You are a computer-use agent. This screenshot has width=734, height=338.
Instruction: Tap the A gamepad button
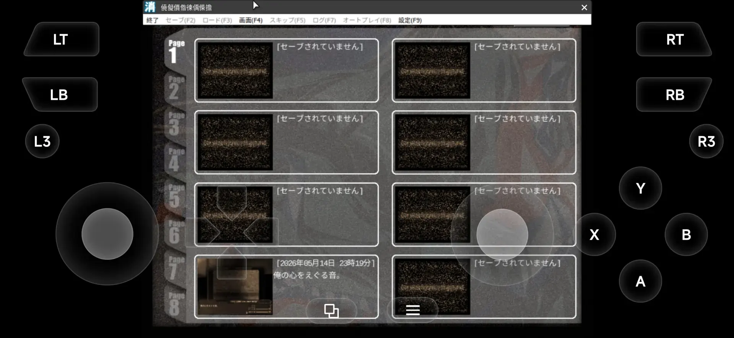click(x=640, y=281)
